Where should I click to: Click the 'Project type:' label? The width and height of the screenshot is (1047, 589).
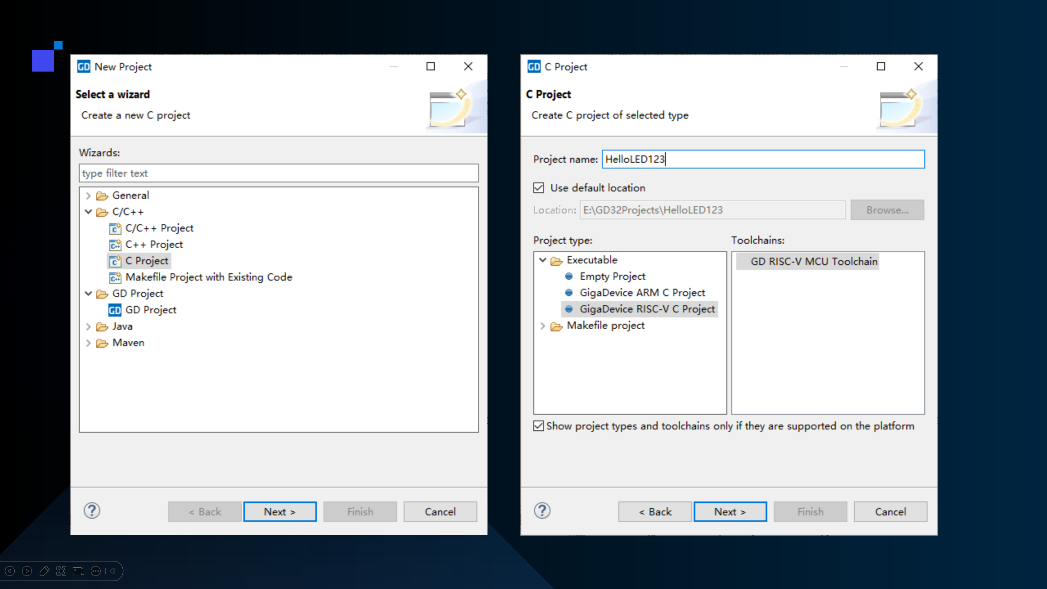point(562,241)
